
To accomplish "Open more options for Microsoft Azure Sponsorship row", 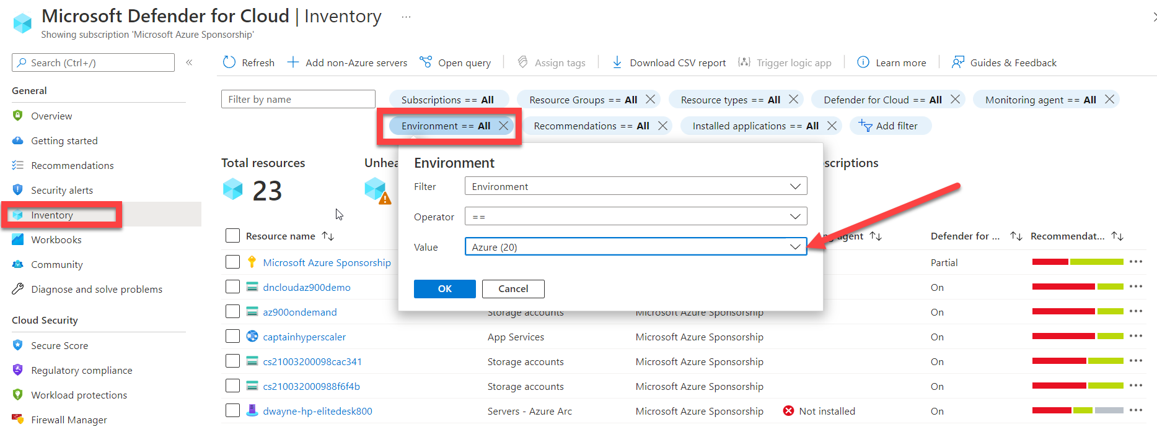I will (1135, 262).
